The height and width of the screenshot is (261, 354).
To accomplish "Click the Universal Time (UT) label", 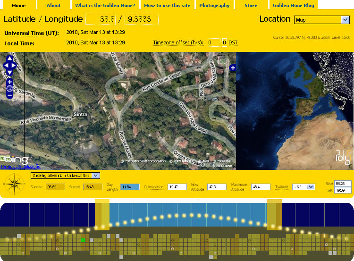I will [x=32, y=33].
